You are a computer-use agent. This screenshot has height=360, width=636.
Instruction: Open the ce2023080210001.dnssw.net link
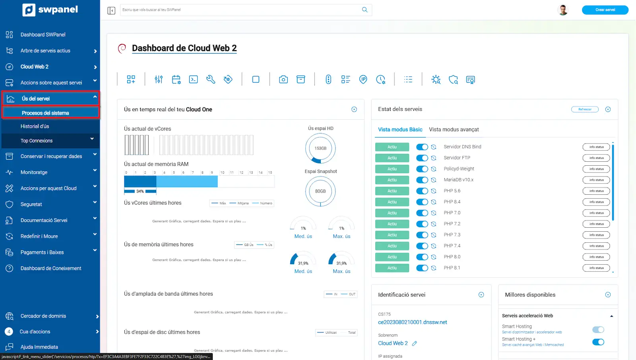[x=412, y=322]
